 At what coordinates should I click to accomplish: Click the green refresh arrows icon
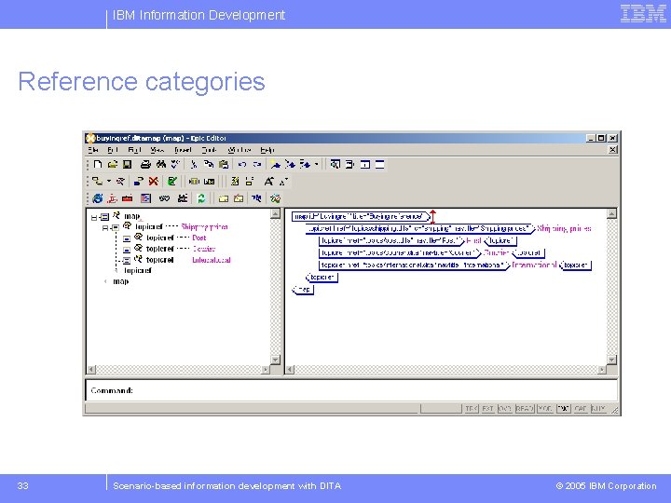201,198
